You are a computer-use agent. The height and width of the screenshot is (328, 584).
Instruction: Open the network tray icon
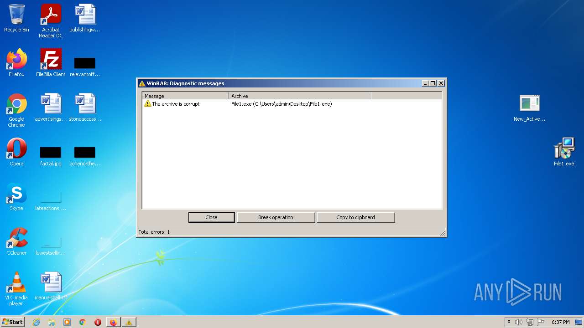coord(530,322)
